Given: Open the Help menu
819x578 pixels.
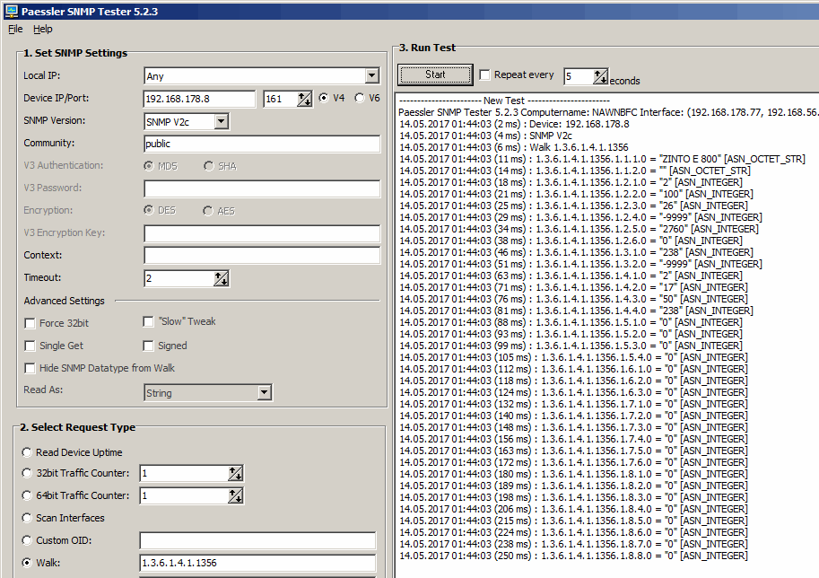Looking at the screenshot, I should [43, 30].
